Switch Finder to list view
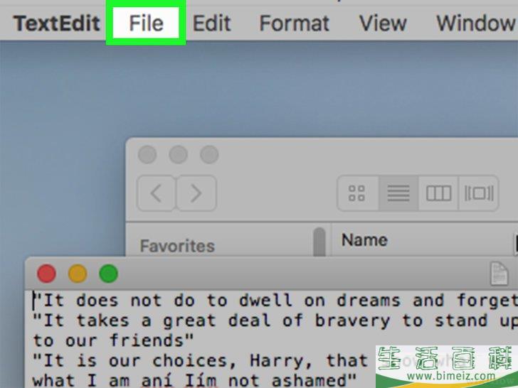 398,193
